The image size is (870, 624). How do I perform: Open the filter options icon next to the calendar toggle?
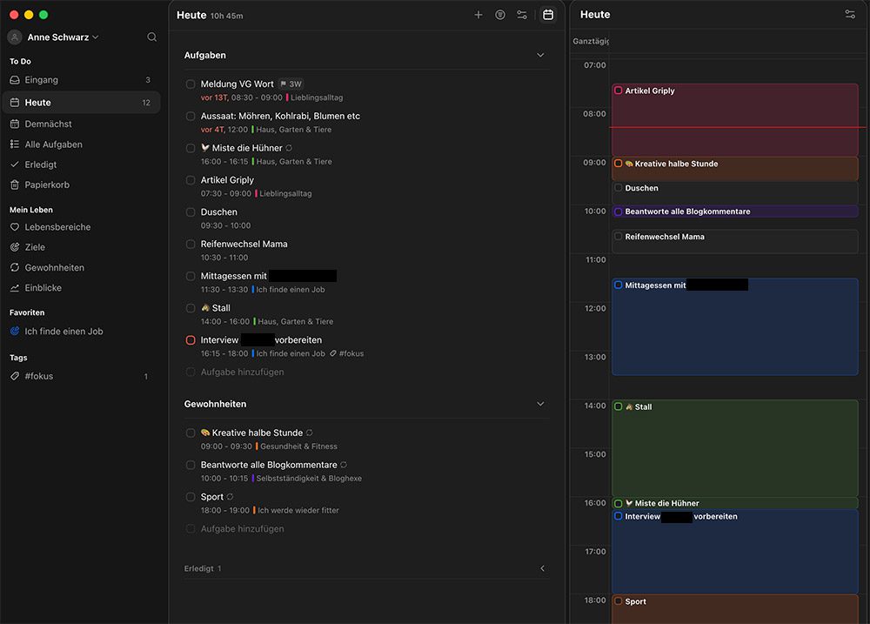click(x=522, y=14)
